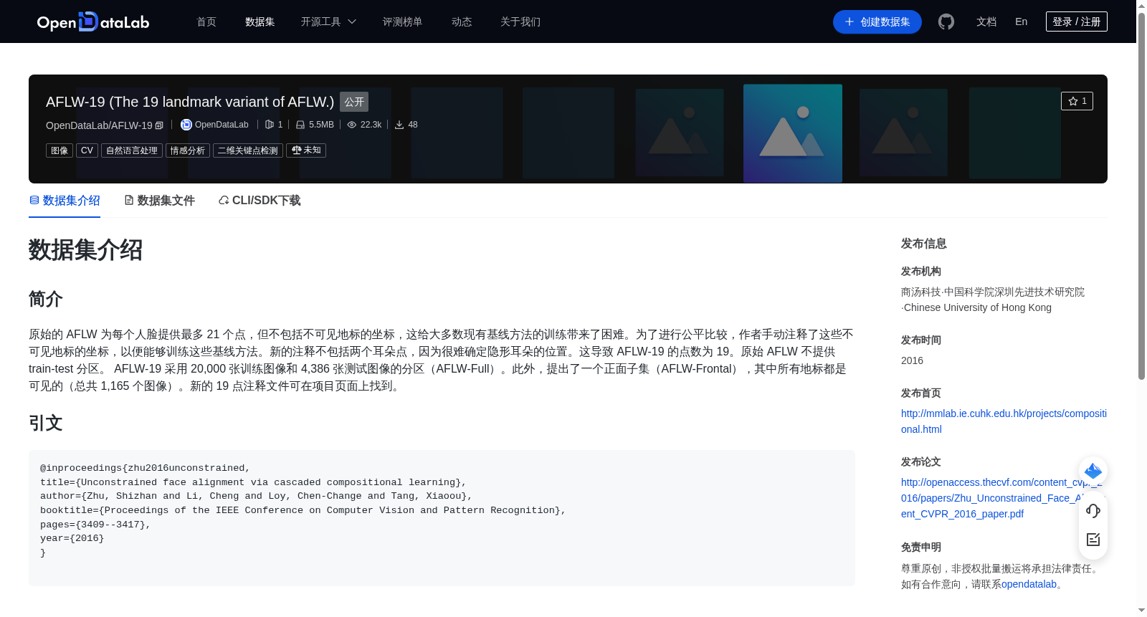Open the floating blue bird assistant icon
The height and width of the screenshot is (617, 1147).
(x=1093, y=471)
